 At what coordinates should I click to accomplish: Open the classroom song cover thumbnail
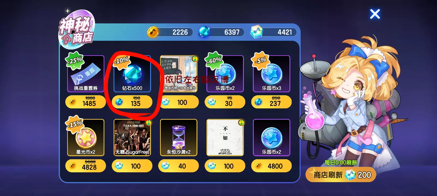tap(179, 73)
